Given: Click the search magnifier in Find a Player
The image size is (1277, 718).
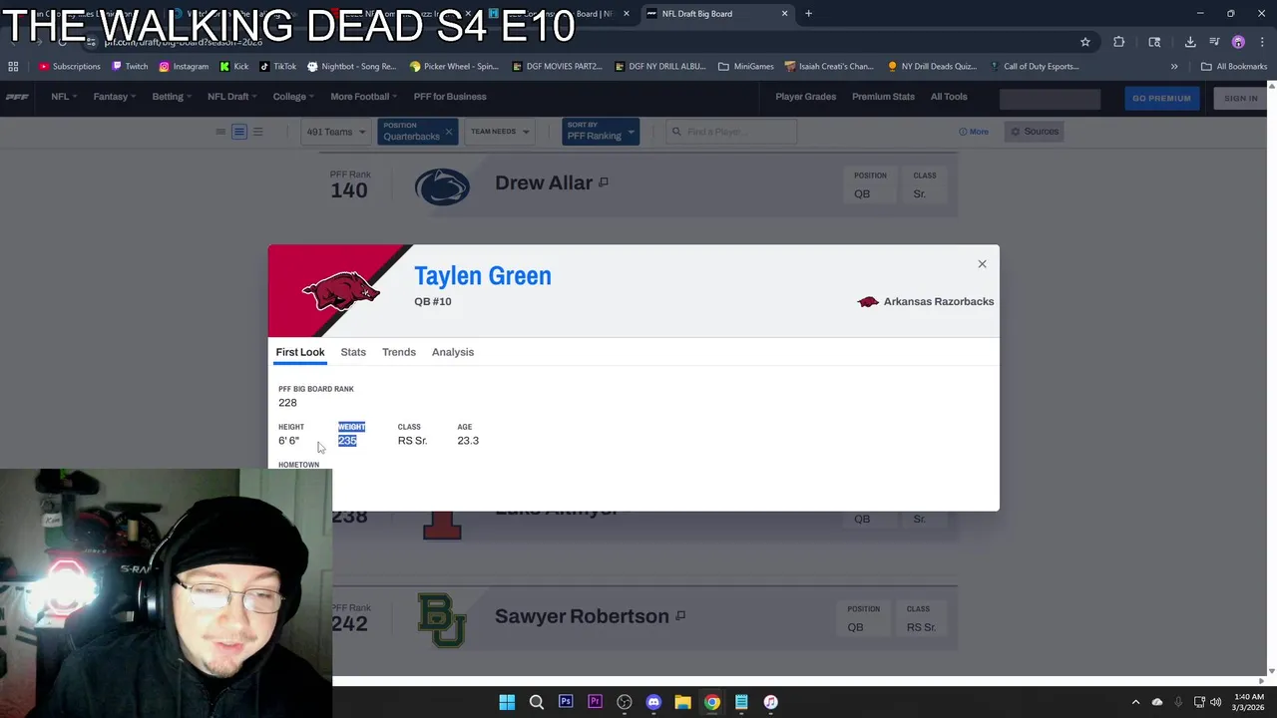Looking at the screenshot, I should point(676,132).
